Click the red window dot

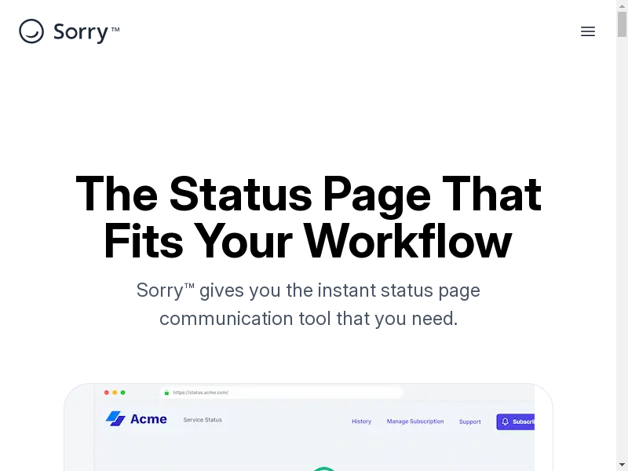click(x=107, y=392)
